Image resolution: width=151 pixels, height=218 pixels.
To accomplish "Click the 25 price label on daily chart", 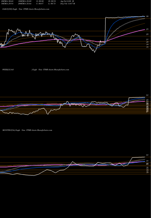I will pyautogui.click(x=147, y=29).
